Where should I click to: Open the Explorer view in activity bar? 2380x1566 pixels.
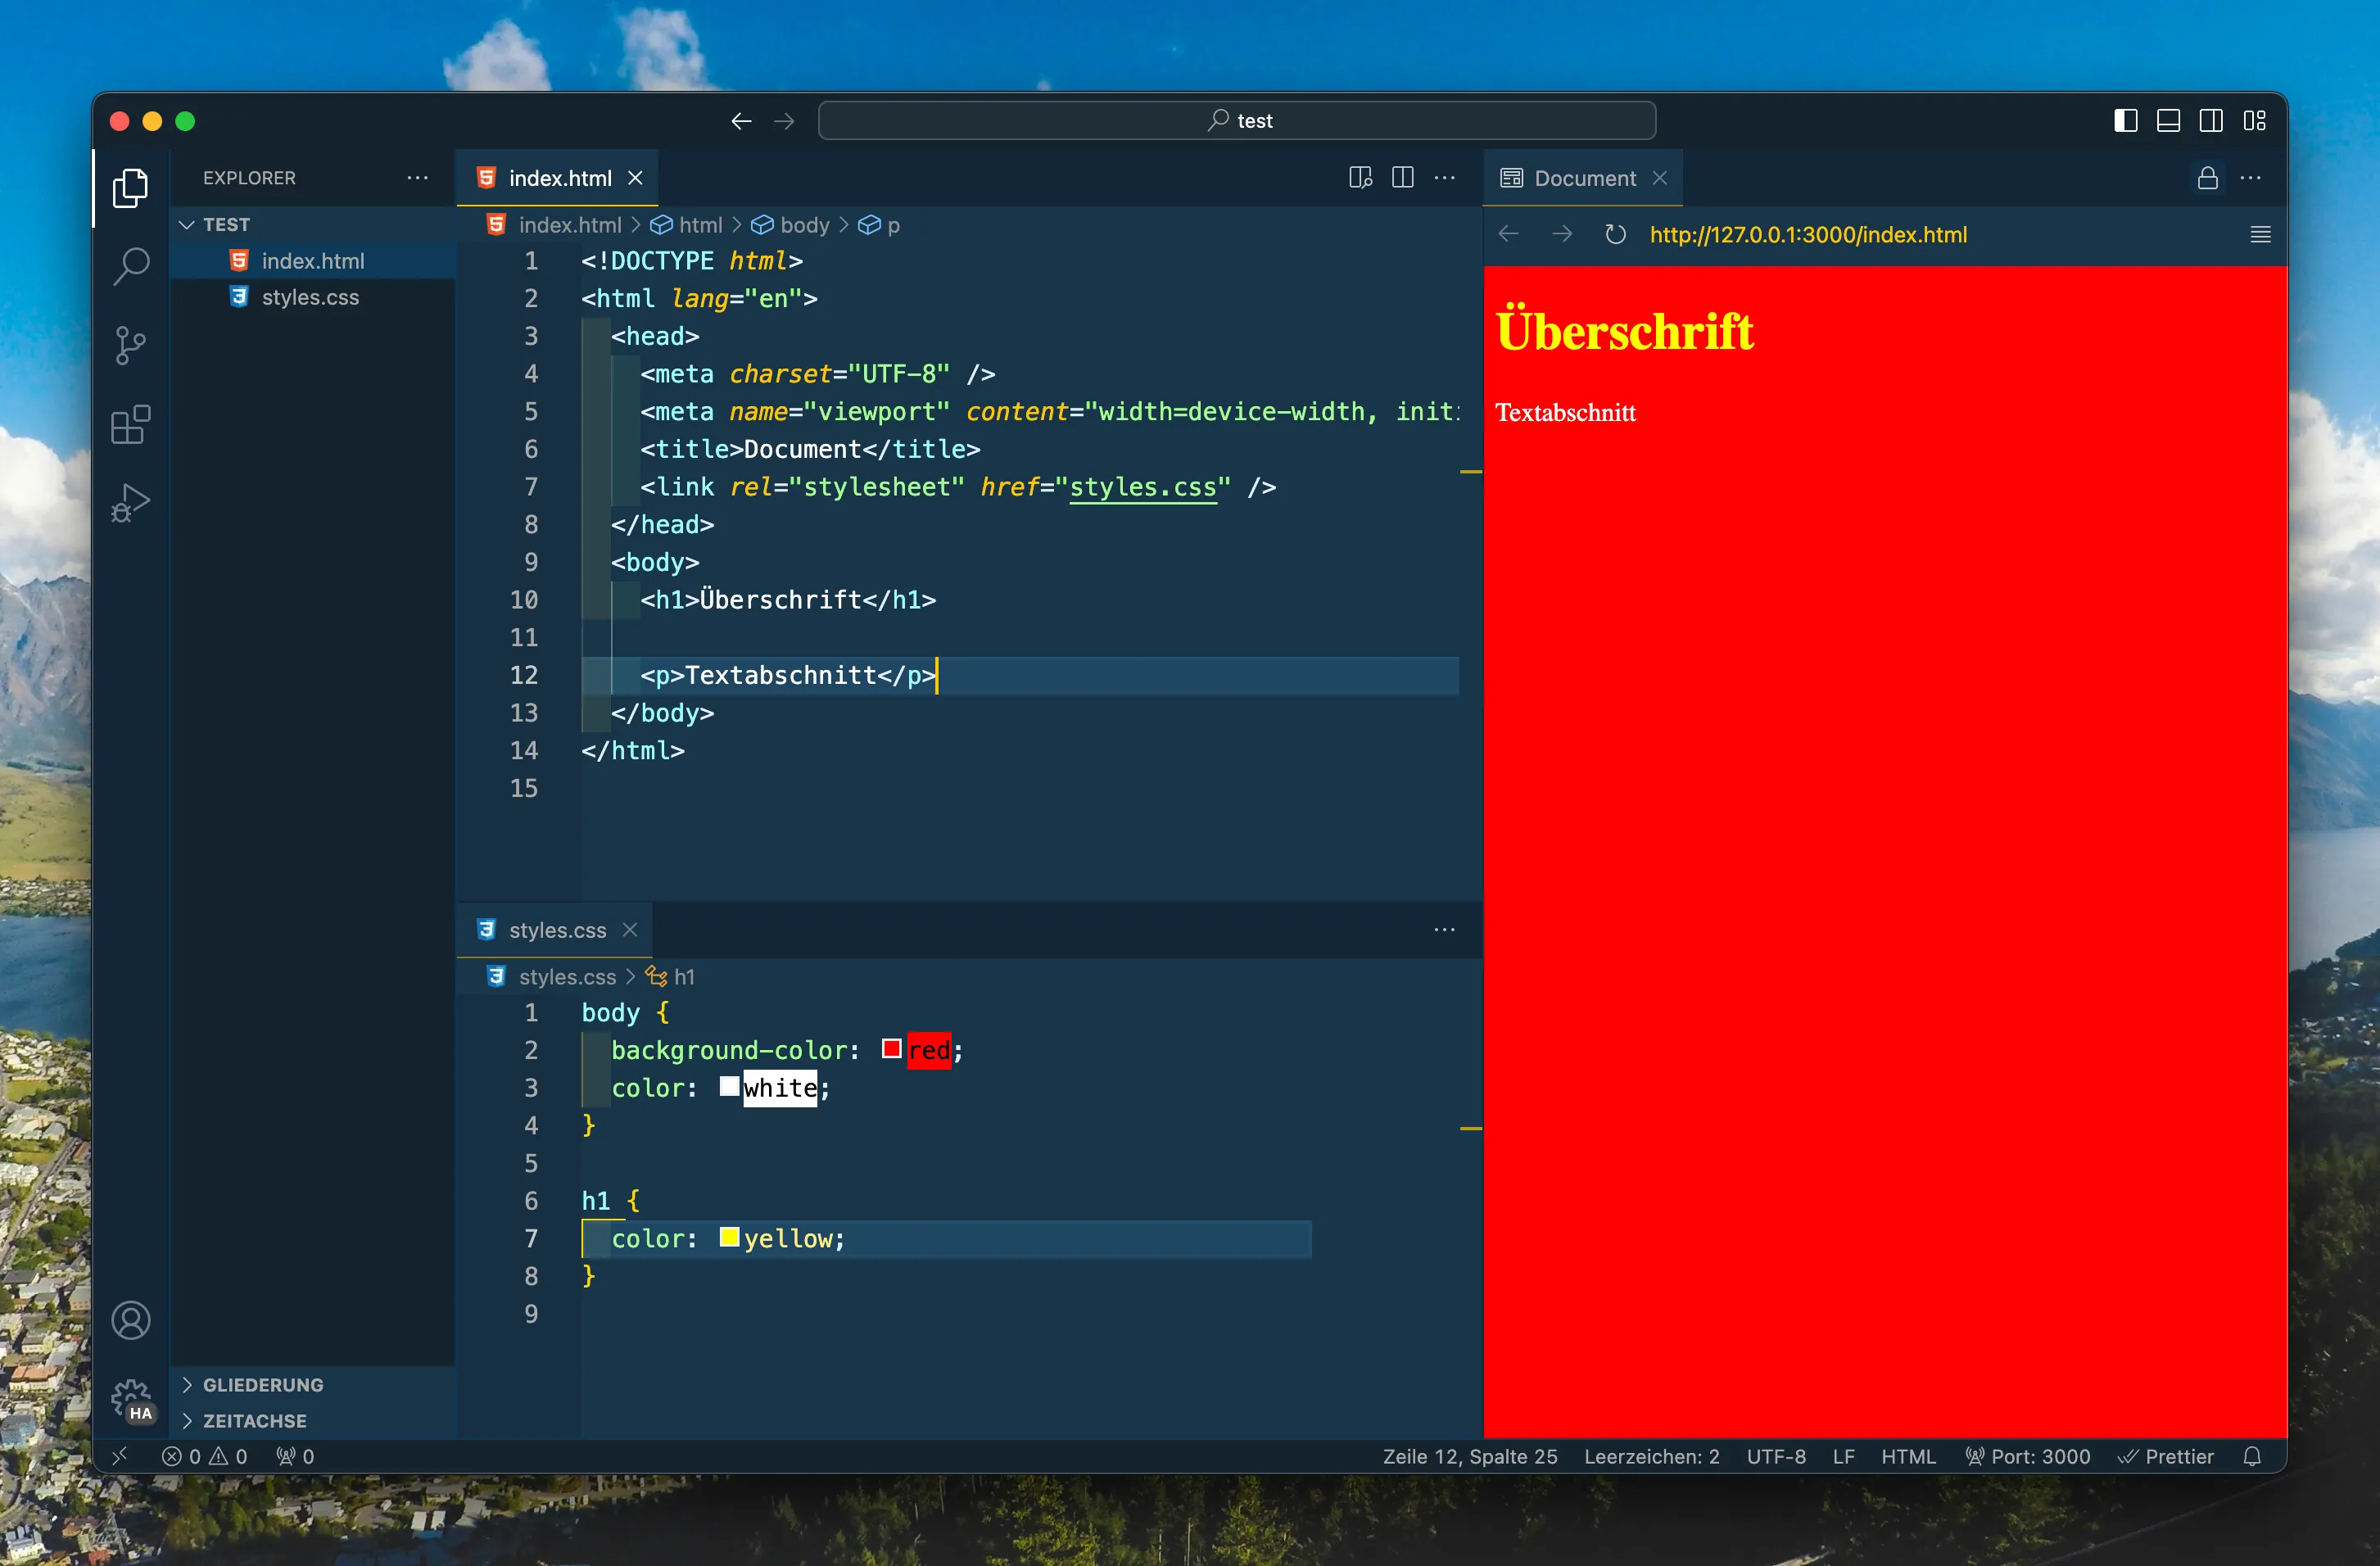click(131, 187)
